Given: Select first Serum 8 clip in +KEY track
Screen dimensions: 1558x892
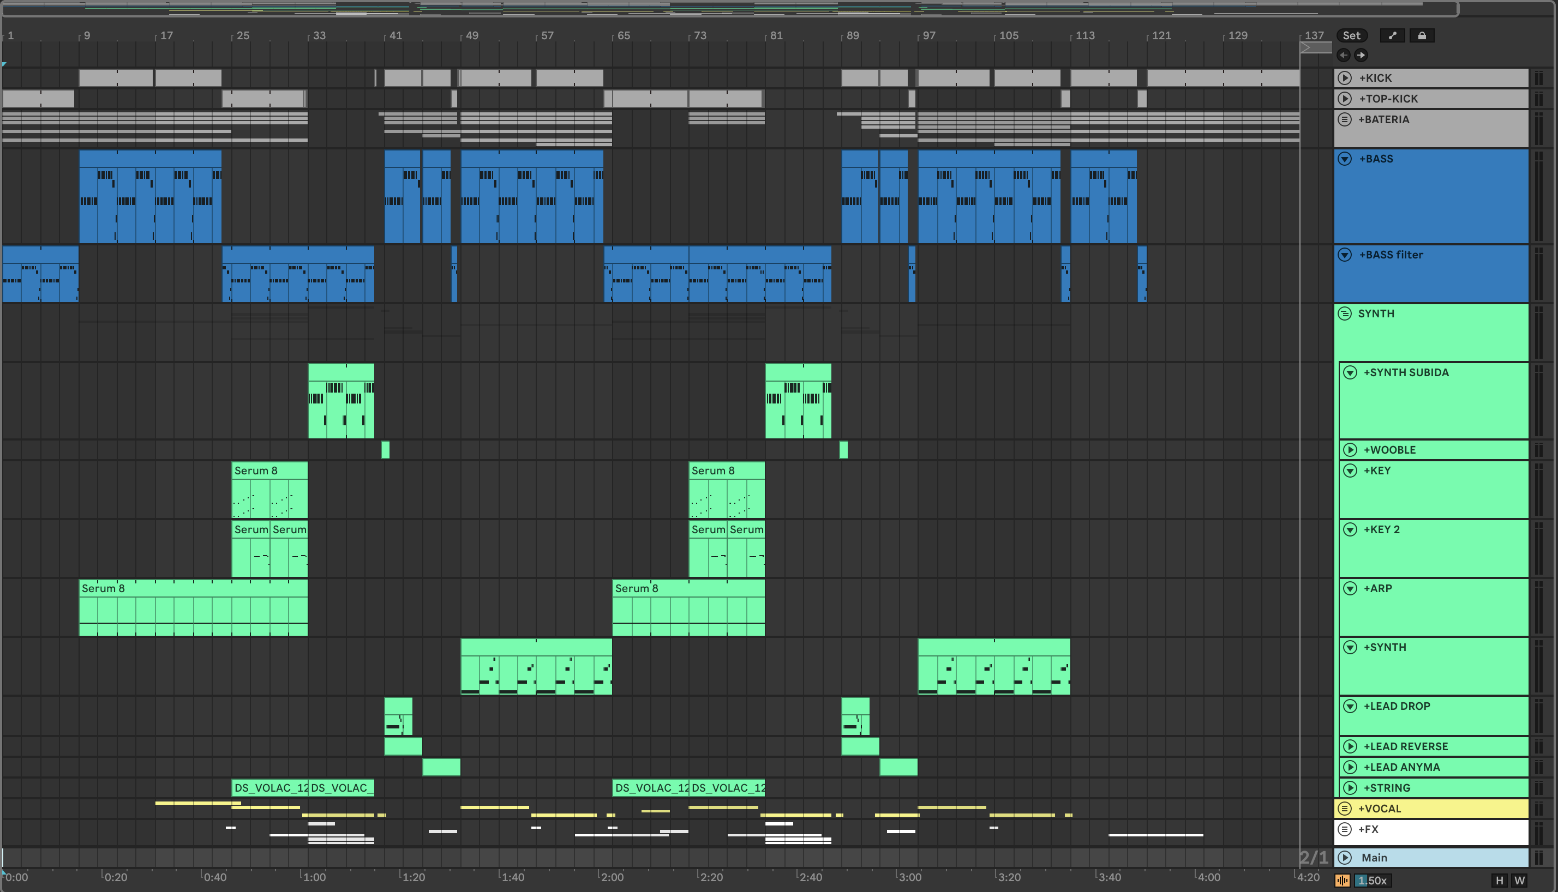Looking at the screenshot, I should click(x=269, y=490).
